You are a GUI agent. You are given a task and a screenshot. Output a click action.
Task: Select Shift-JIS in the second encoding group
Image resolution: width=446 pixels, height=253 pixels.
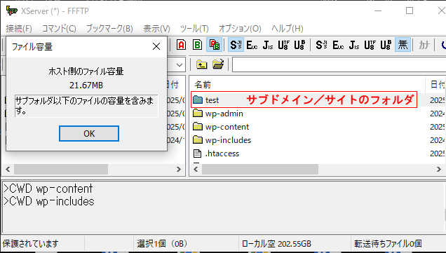pos(322,45)
